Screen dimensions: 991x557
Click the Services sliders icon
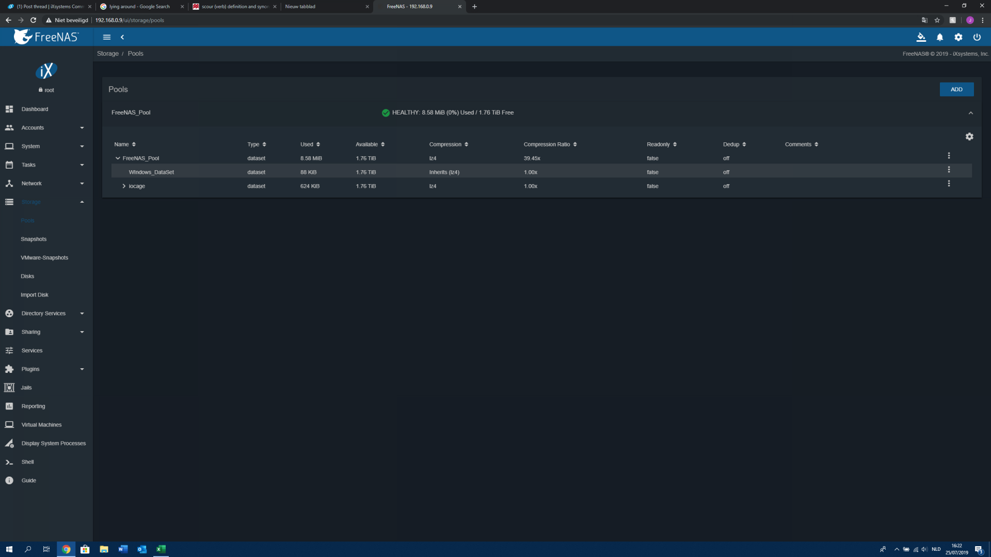coord(9,351)
